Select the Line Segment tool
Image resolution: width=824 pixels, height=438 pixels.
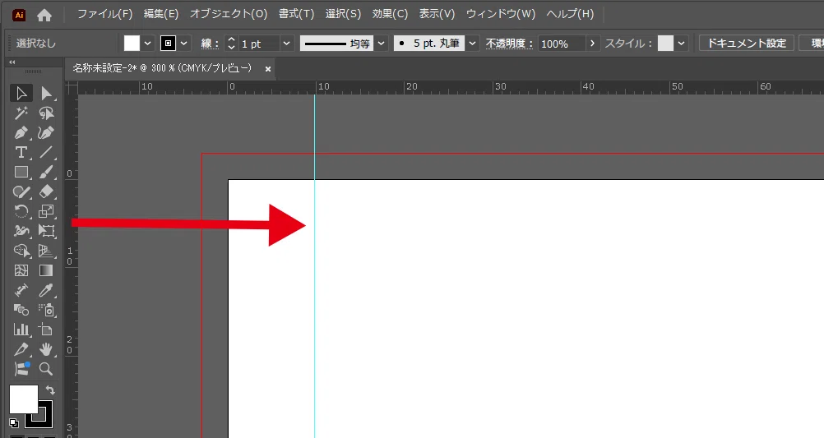pos(46,152)
